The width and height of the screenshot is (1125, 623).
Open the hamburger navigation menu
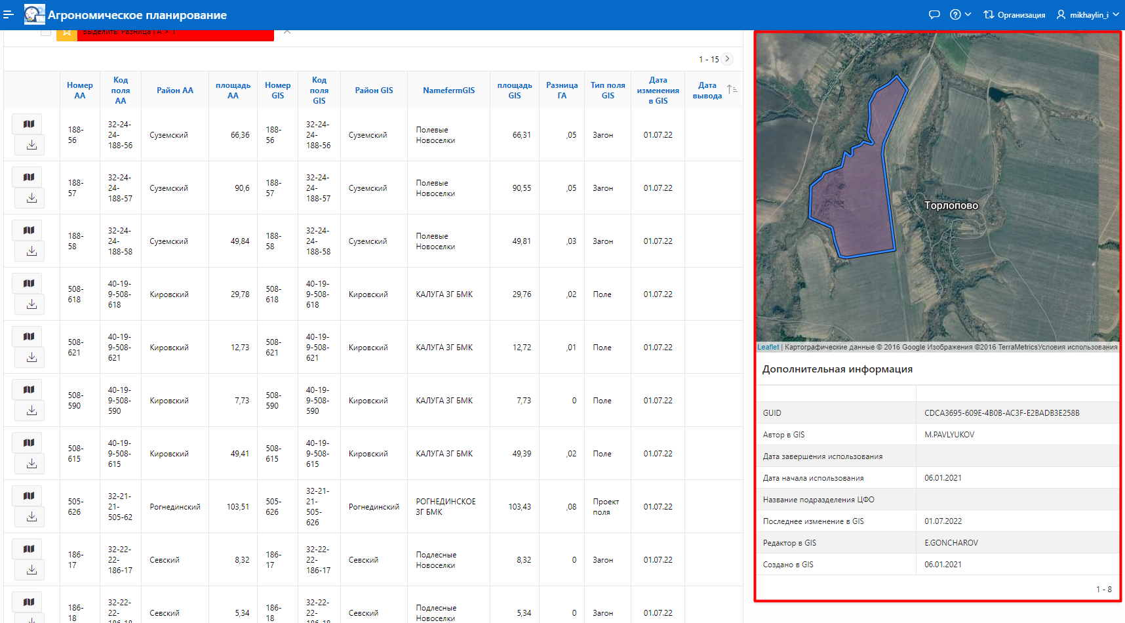9,14
